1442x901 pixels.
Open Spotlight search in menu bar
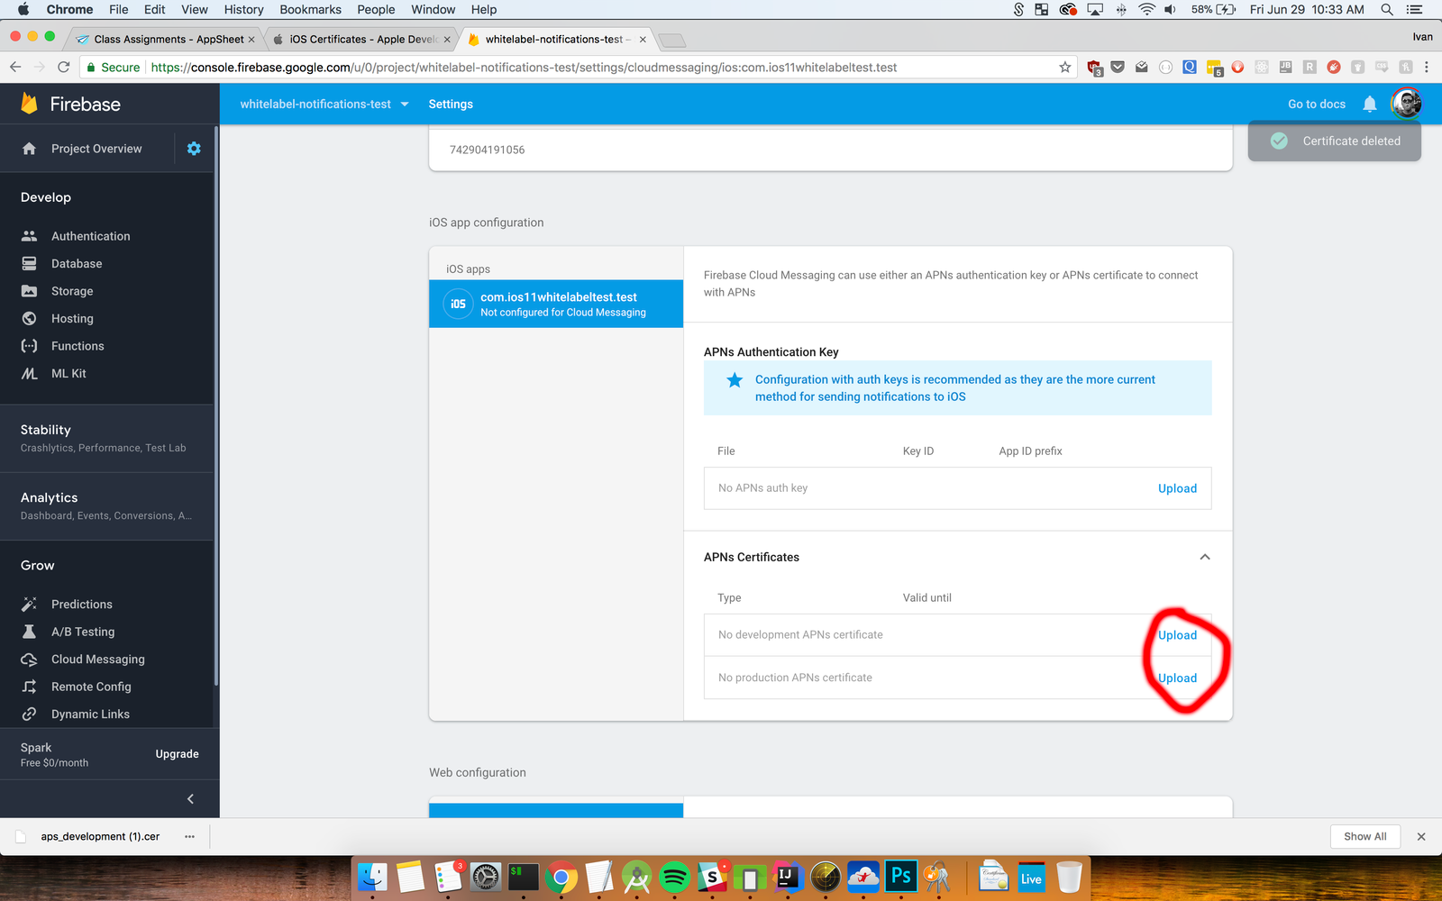1387,9
